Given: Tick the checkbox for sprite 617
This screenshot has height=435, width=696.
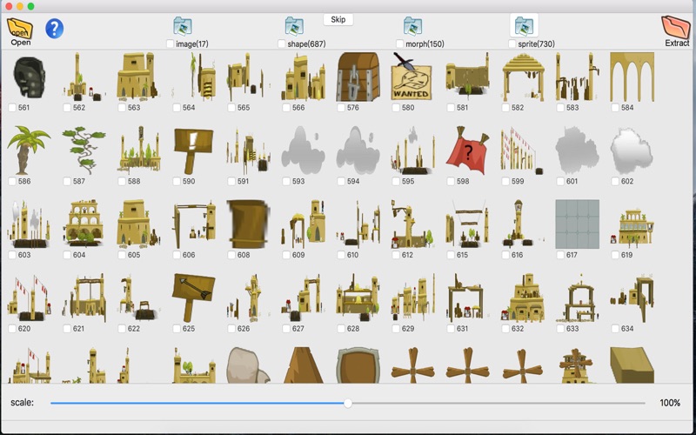Looking at the screenshot, I should (560, 255).
